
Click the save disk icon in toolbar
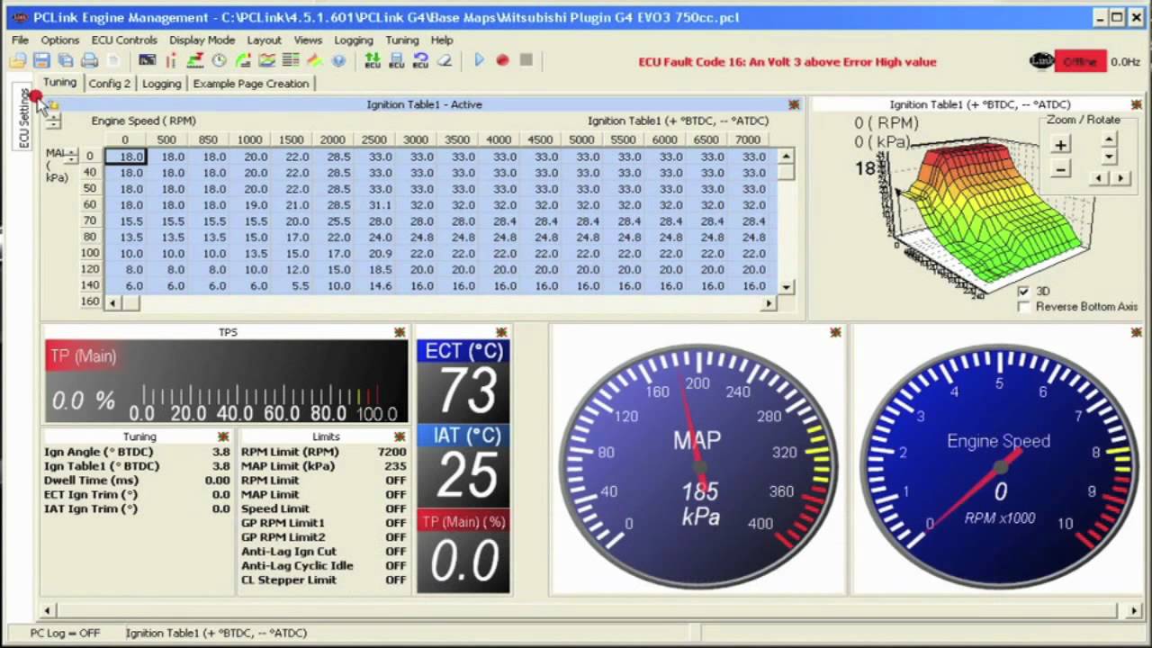41,60
